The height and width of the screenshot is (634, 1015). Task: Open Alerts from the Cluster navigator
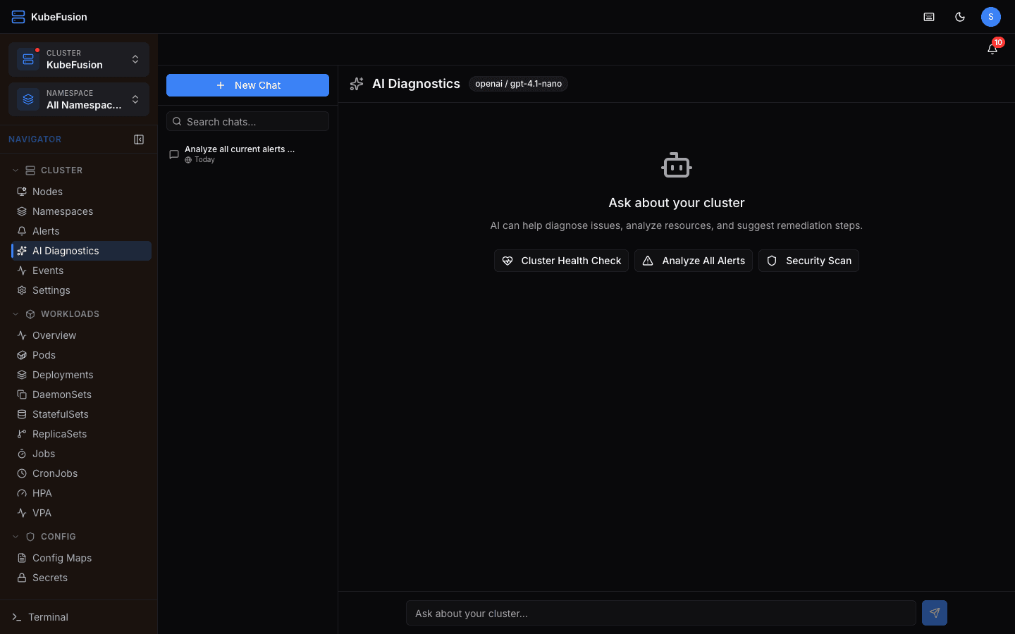click(46, 230)
